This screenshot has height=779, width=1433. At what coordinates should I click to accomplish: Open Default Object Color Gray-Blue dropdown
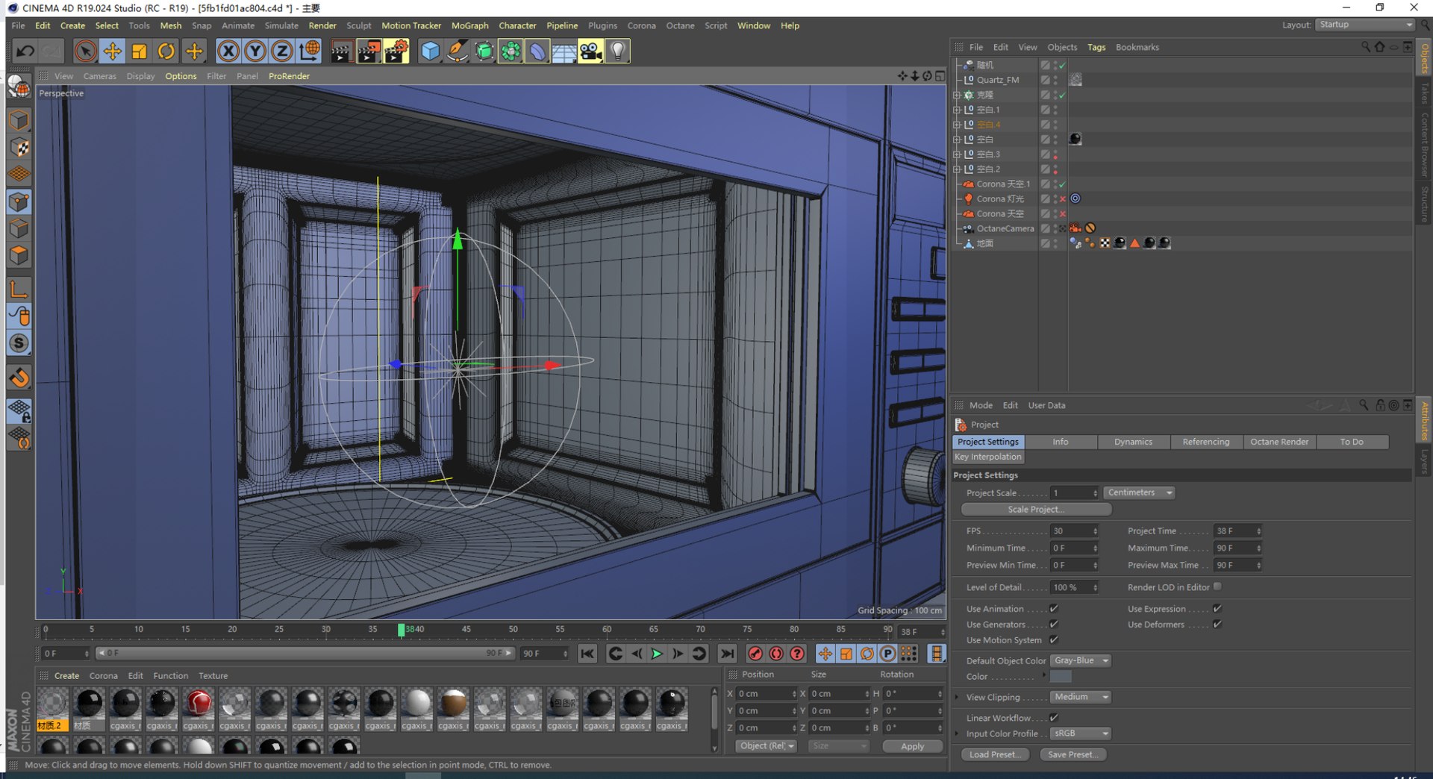coord(1081,661)
